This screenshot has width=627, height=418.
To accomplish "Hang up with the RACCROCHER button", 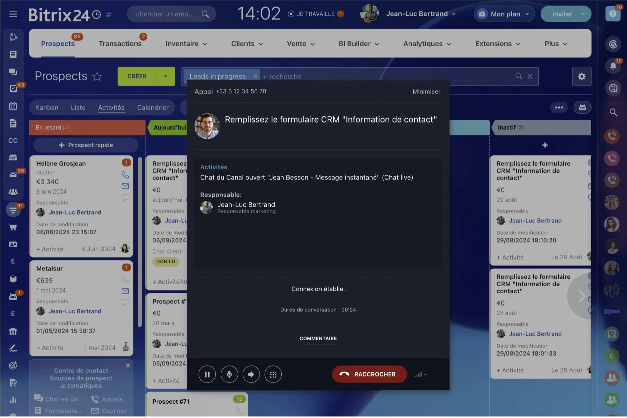I will coord(369,374).
